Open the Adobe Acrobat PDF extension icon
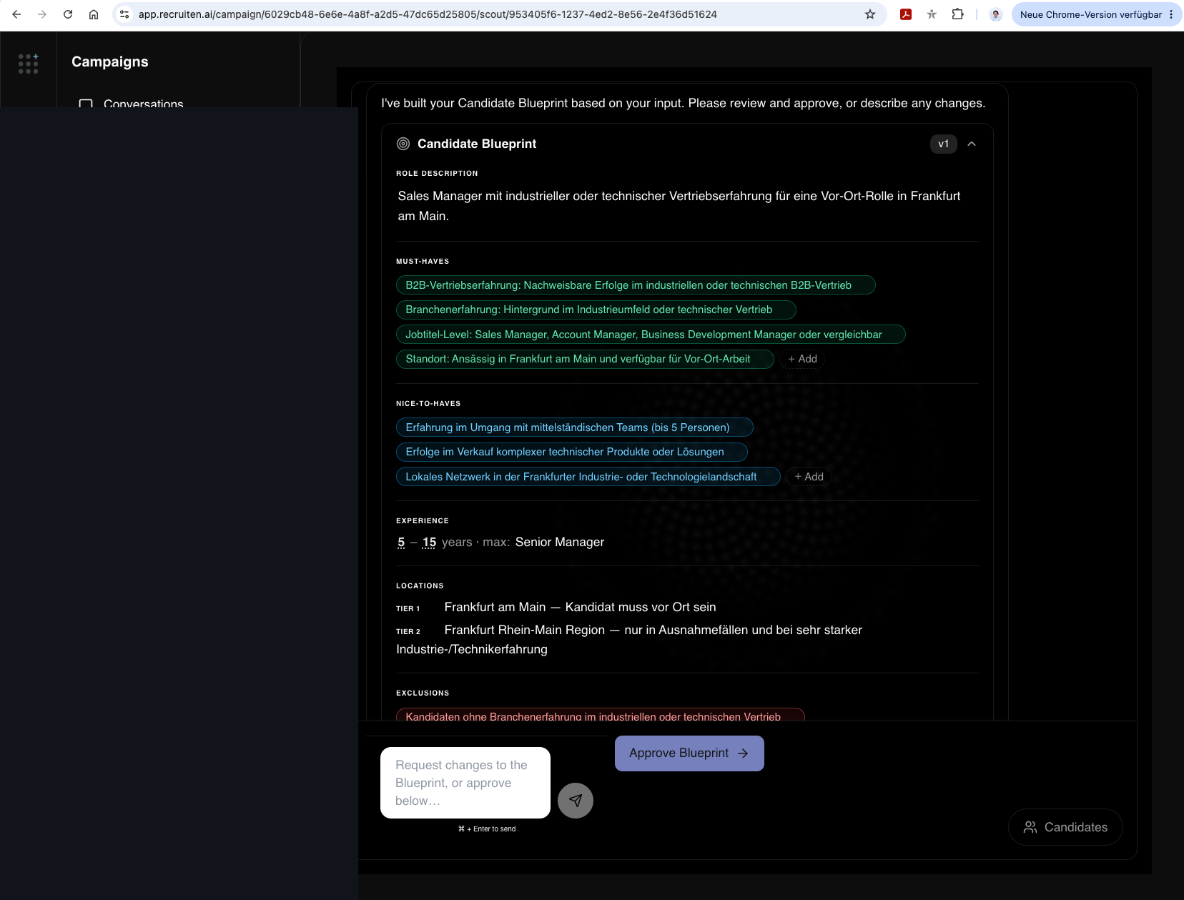 (906, 14)
